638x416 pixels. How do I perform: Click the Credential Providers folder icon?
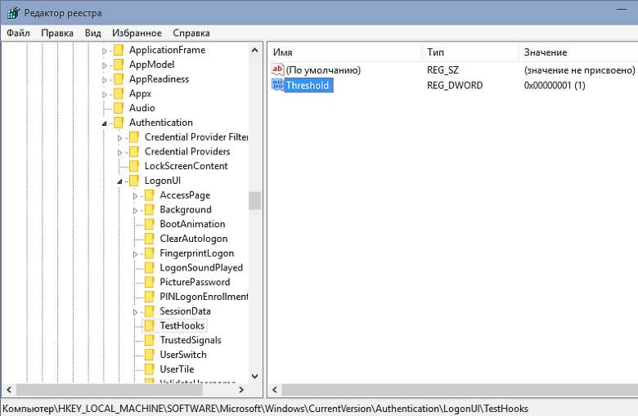tap(134, 152)
